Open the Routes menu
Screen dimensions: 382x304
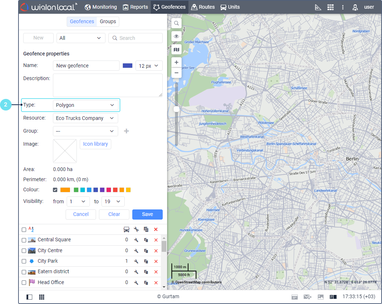tap(203, 7)
